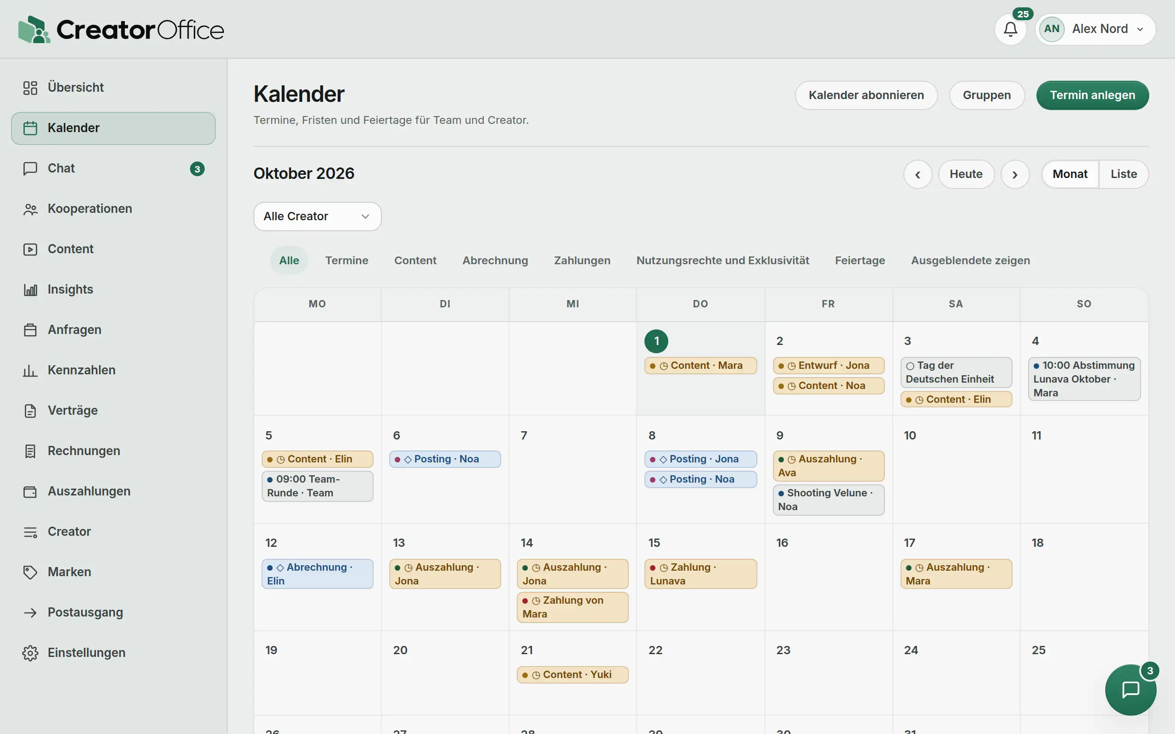The width and height of the screenshot is (1175, 734).
Task: Open Content · Yuki event
Action: click(x=572, y=675)
